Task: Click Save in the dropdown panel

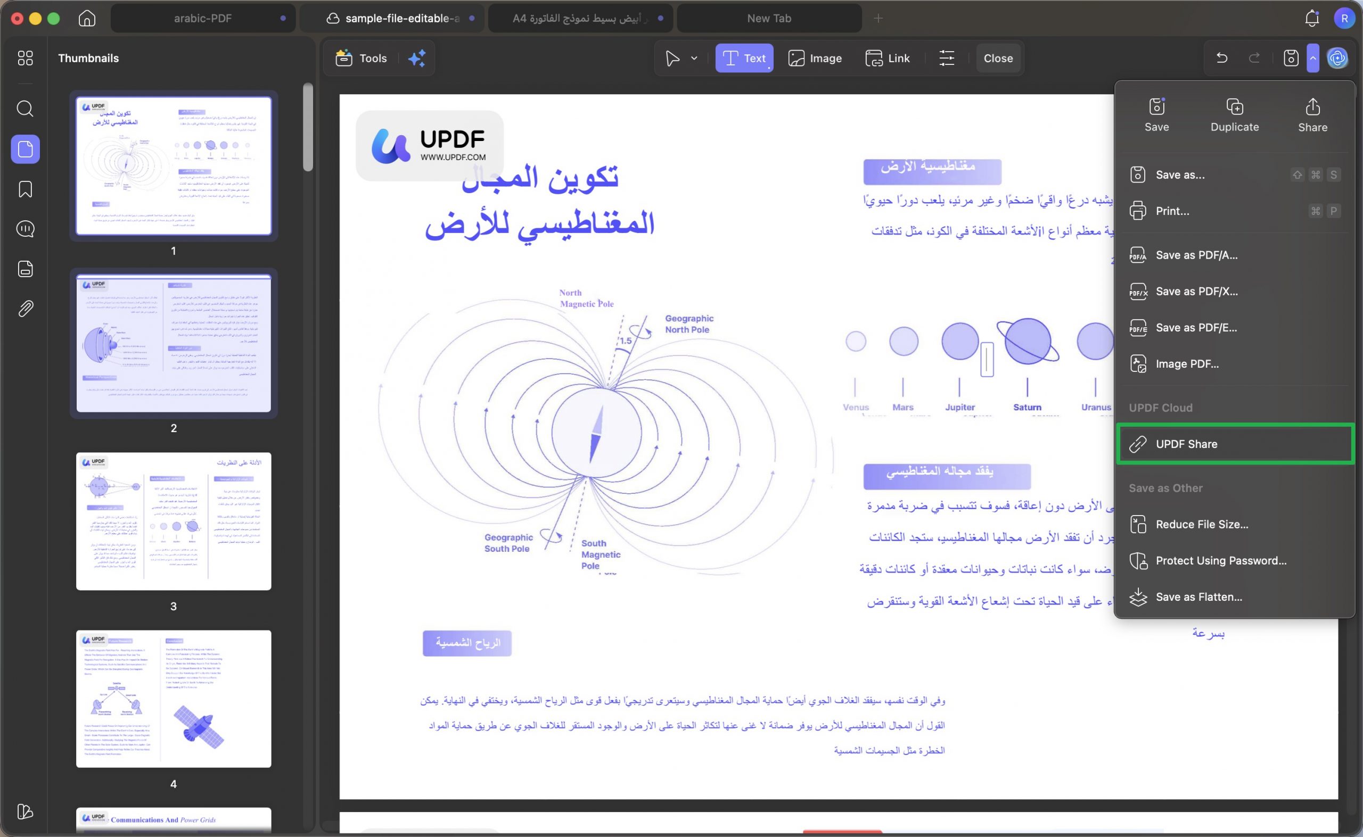Action: (x=1157, y=115)
